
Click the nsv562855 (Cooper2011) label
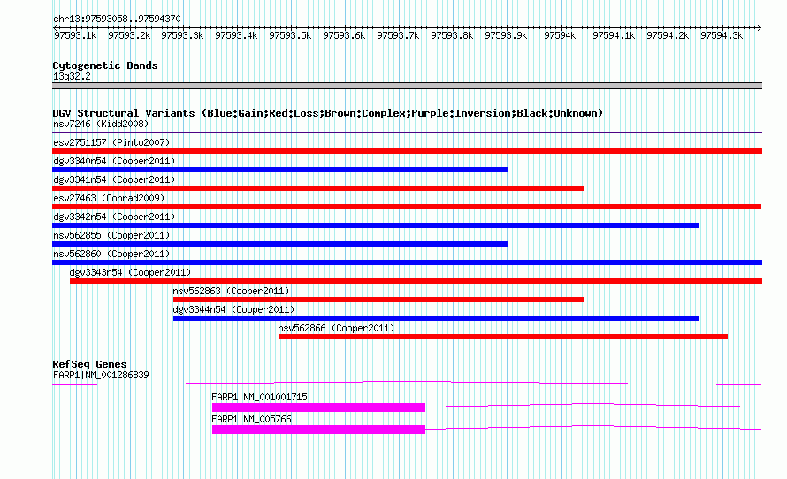(x=111, y=235)
